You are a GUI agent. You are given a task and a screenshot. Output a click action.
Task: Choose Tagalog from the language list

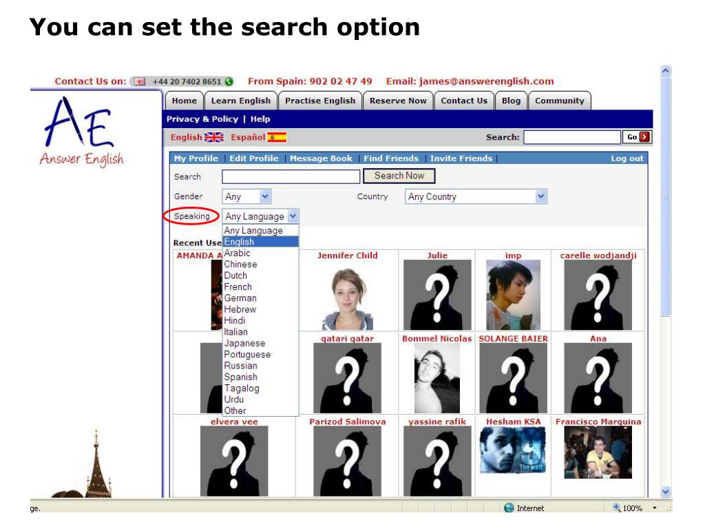click(x=261, y=388)
